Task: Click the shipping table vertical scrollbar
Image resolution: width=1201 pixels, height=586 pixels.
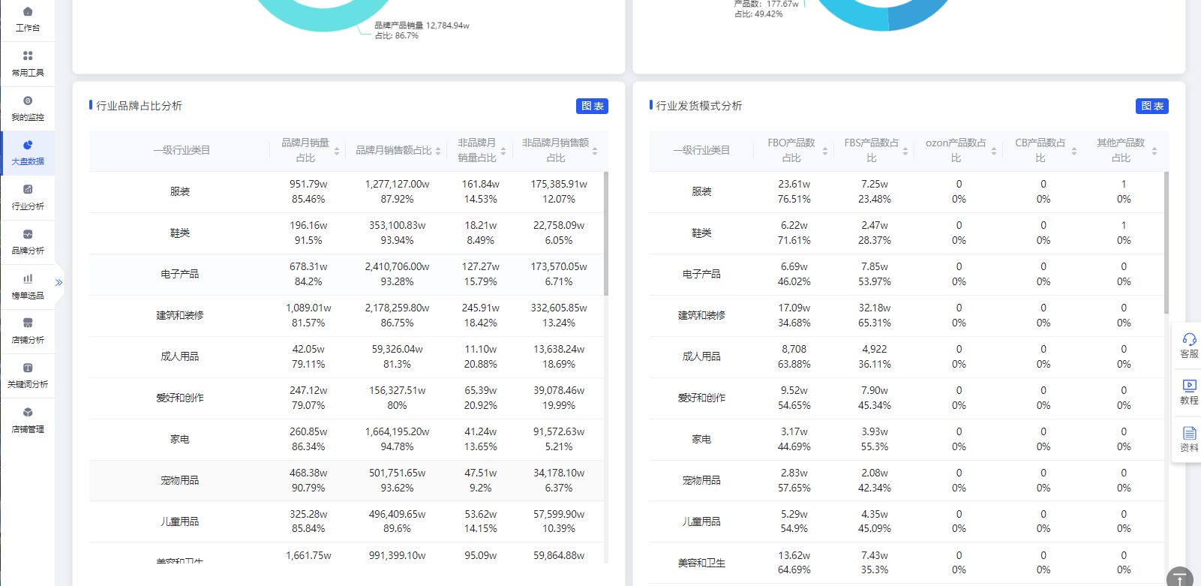Action: (1166, 242)
